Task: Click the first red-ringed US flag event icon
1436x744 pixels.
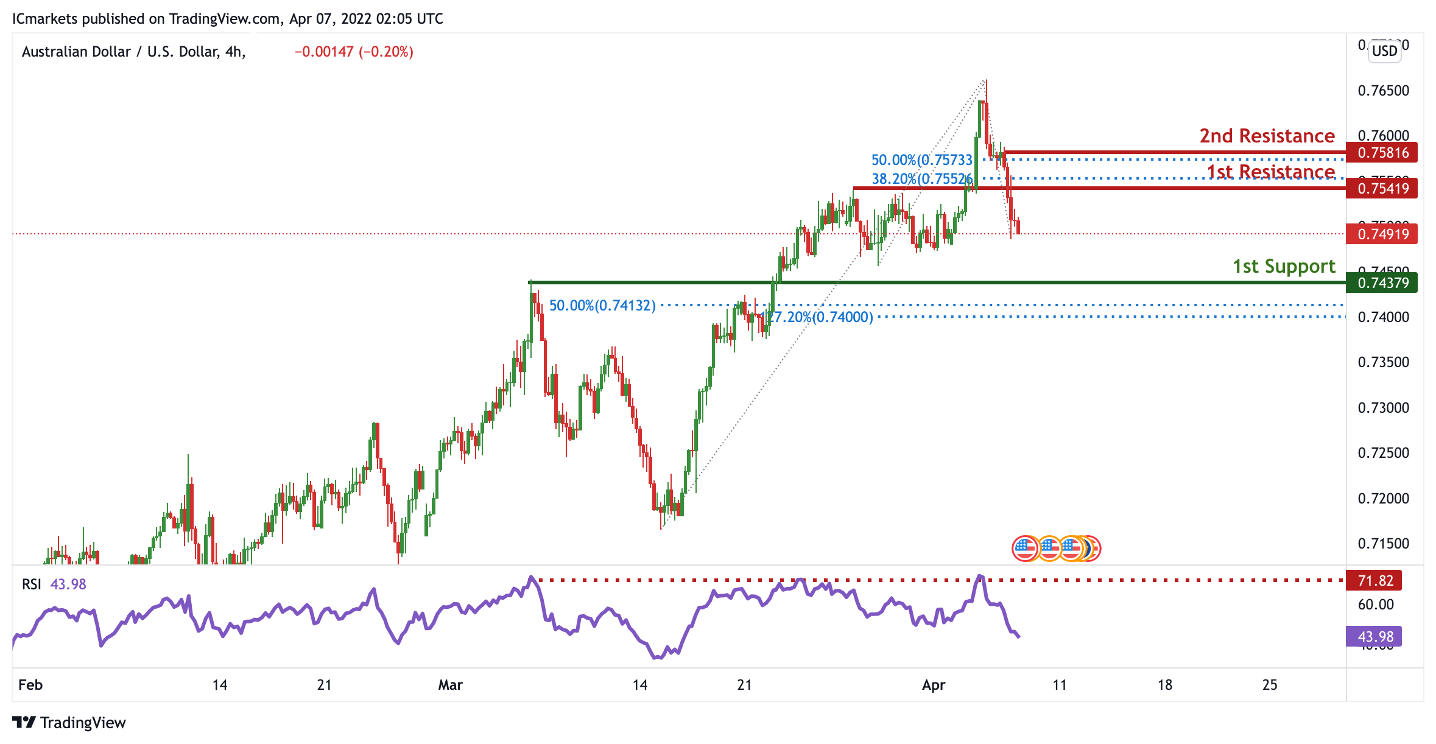Action: click(1025, 549)
